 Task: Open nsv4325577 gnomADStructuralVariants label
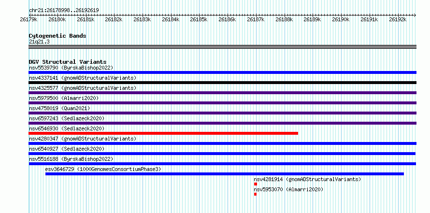[83, 88]
